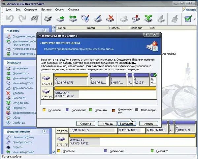Click Дефрагментировать in sidebar
The height and width of the screenshot is (159, 198).
(x=24, y=113)
